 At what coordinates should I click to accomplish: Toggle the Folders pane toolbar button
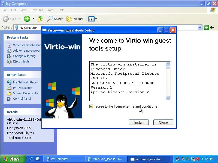pyautogui.click(x=75, y=19)
